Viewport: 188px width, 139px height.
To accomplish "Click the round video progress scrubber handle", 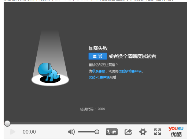I will (7, 123).
